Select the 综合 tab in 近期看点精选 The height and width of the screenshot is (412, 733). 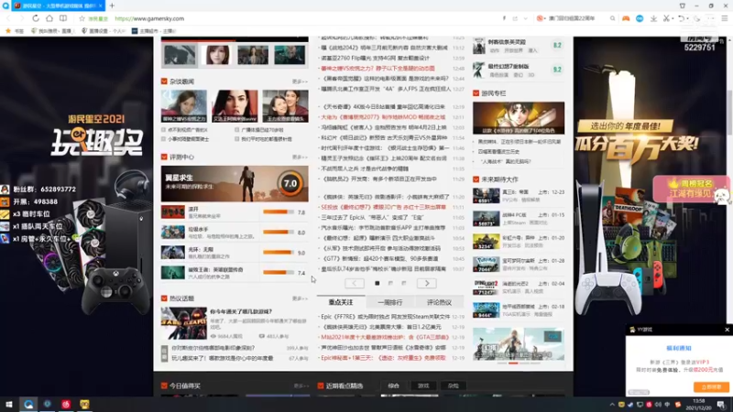394,385
